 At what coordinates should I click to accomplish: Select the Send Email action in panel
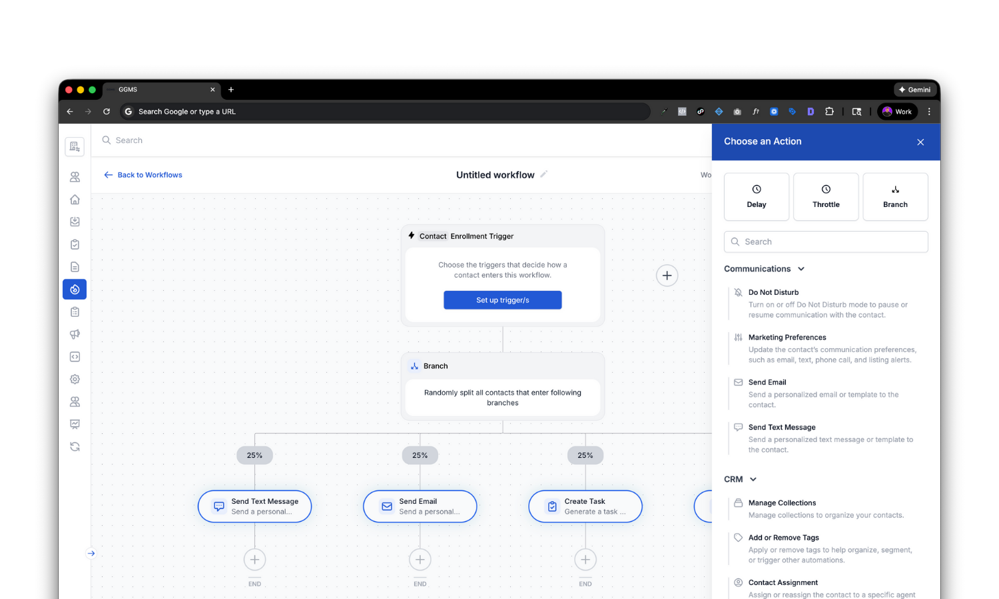tap(767, 383)
